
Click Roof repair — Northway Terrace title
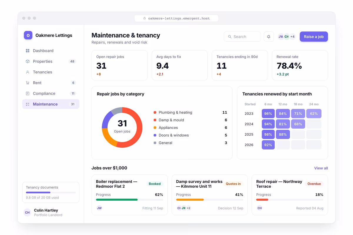pyautogui.click(x=279, y=184)
